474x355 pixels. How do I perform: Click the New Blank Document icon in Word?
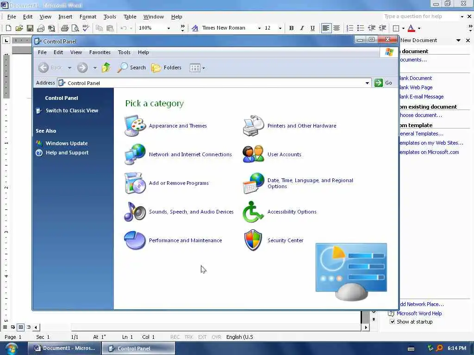(8, 28)
